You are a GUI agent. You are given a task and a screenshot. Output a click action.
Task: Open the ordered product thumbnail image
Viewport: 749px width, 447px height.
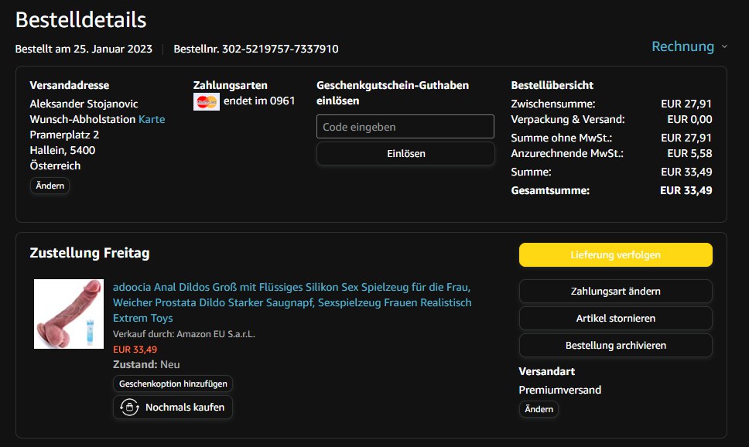[x=69, y=314]
